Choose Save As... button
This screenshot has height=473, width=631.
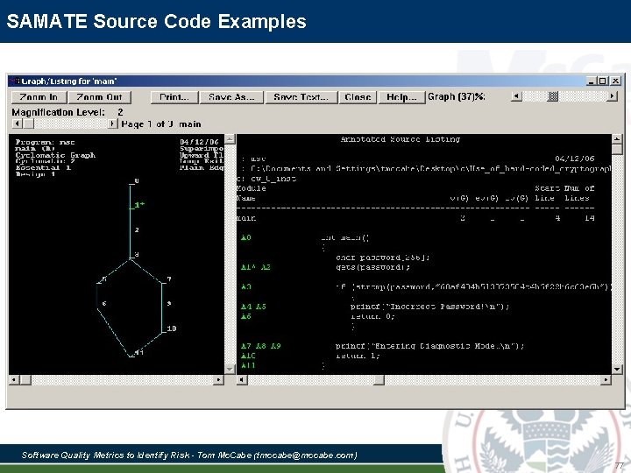pyautogui.click(x=231, y=97)
